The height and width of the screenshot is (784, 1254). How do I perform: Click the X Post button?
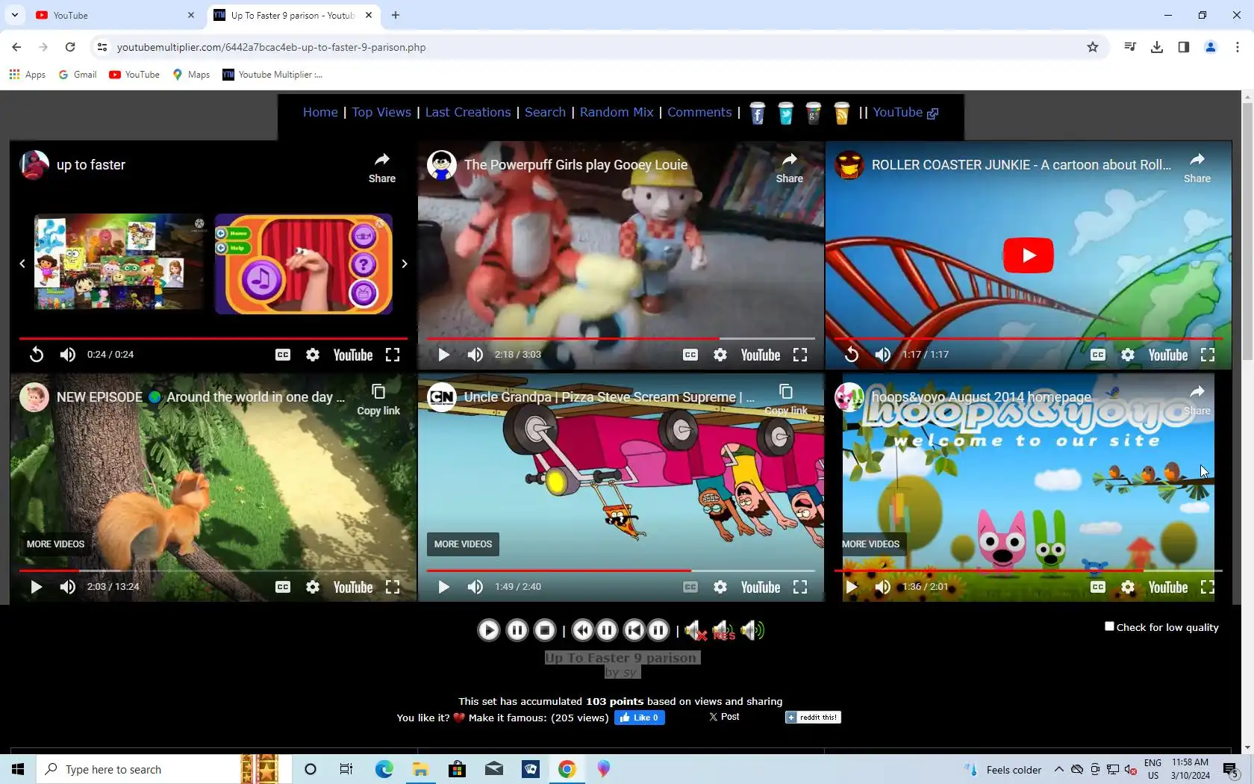pos(724,717)
